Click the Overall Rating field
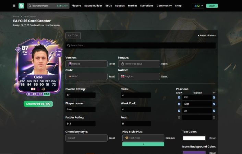 81,95
